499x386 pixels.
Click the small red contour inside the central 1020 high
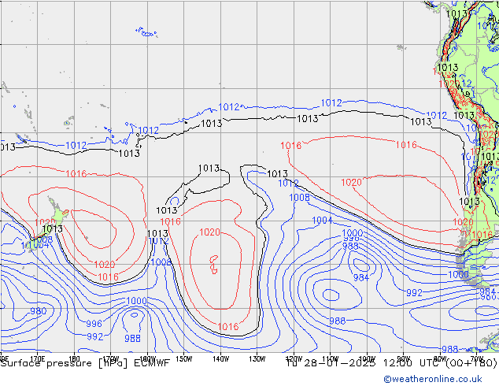(213, 262)
